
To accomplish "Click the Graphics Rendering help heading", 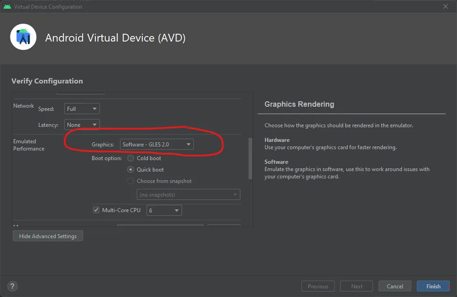I will (x=299, y=104).
